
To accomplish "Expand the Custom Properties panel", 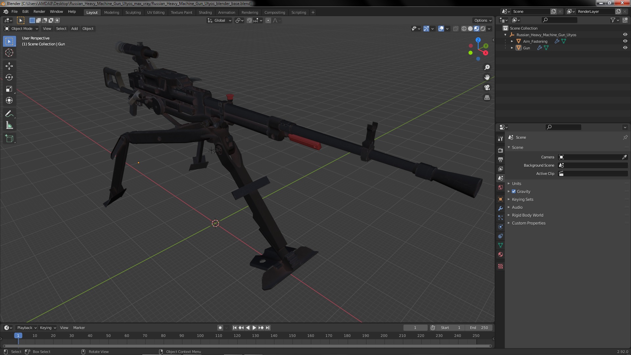I will (x=528, y=223).
